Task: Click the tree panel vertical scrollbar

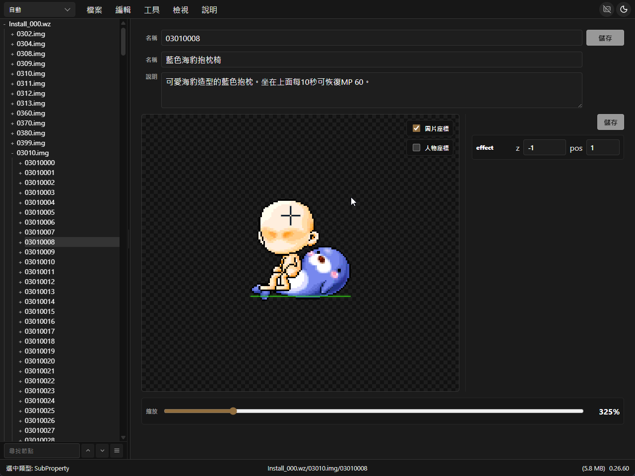Action: tap(123, 41)
